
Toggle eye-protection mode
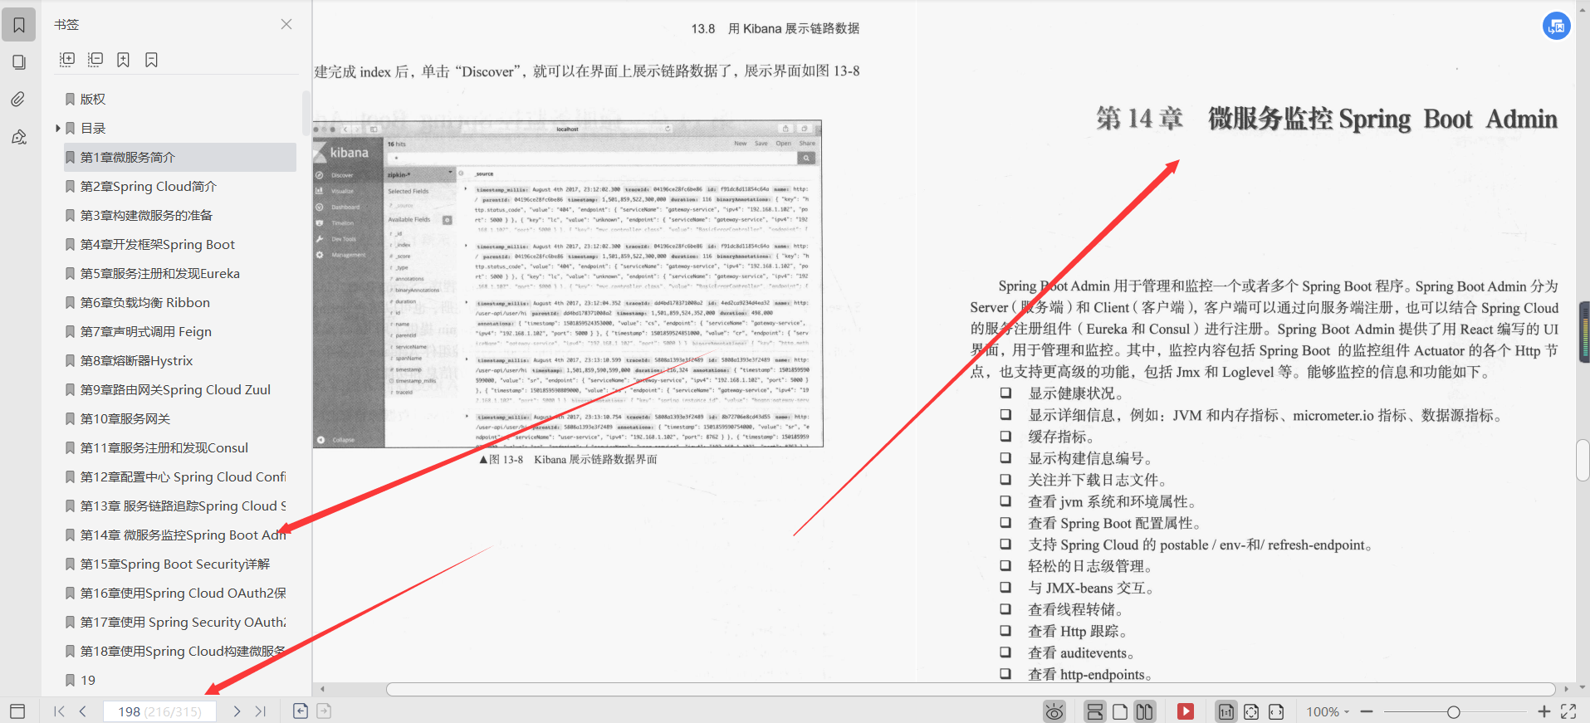tap(1054, 711)
